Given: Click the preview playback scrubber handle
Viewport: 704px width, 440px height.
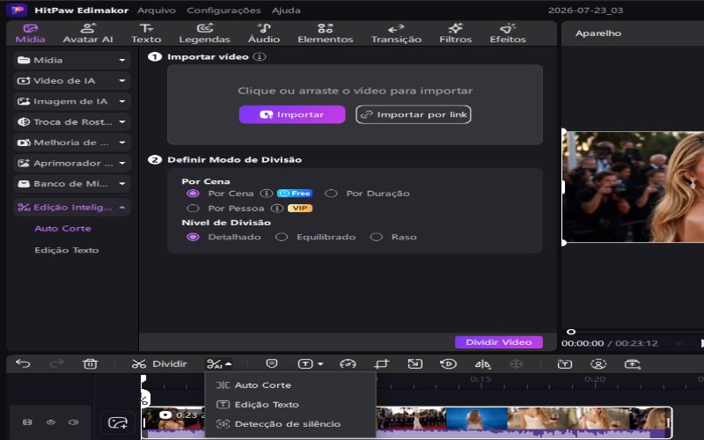Looking at the screenshot, I should (x=570, y=332).
